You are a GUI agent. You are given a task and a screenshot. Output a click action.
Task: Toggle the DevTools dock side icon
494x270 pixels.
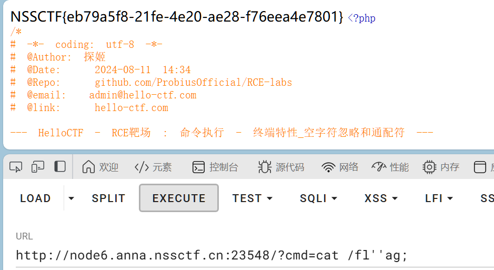(60, 167)
